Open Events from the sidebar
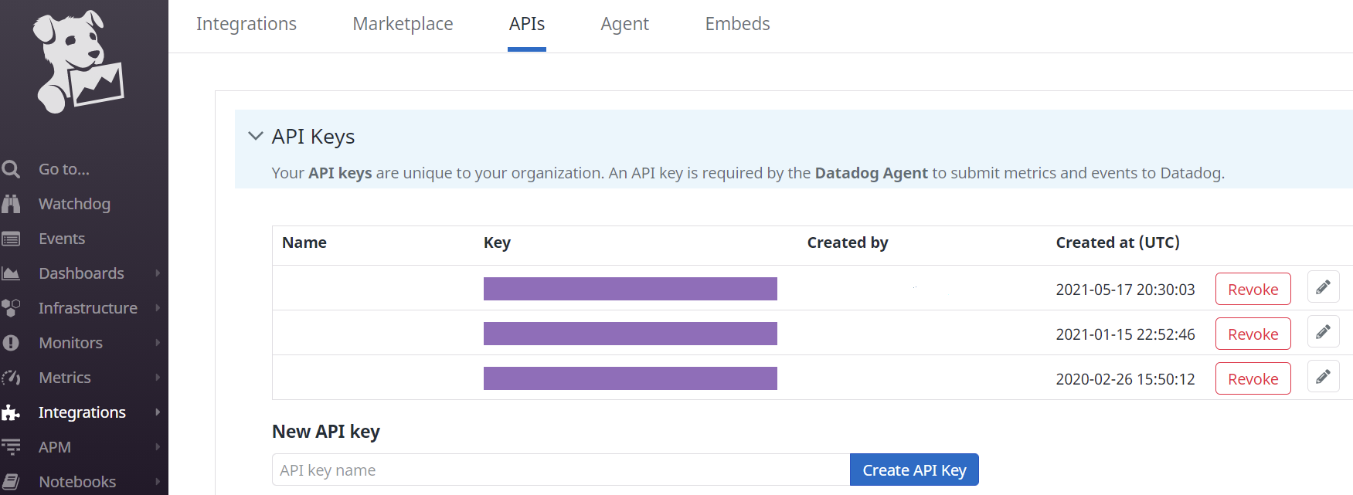The image size is (1353, 495). click(x=62, y=239)
